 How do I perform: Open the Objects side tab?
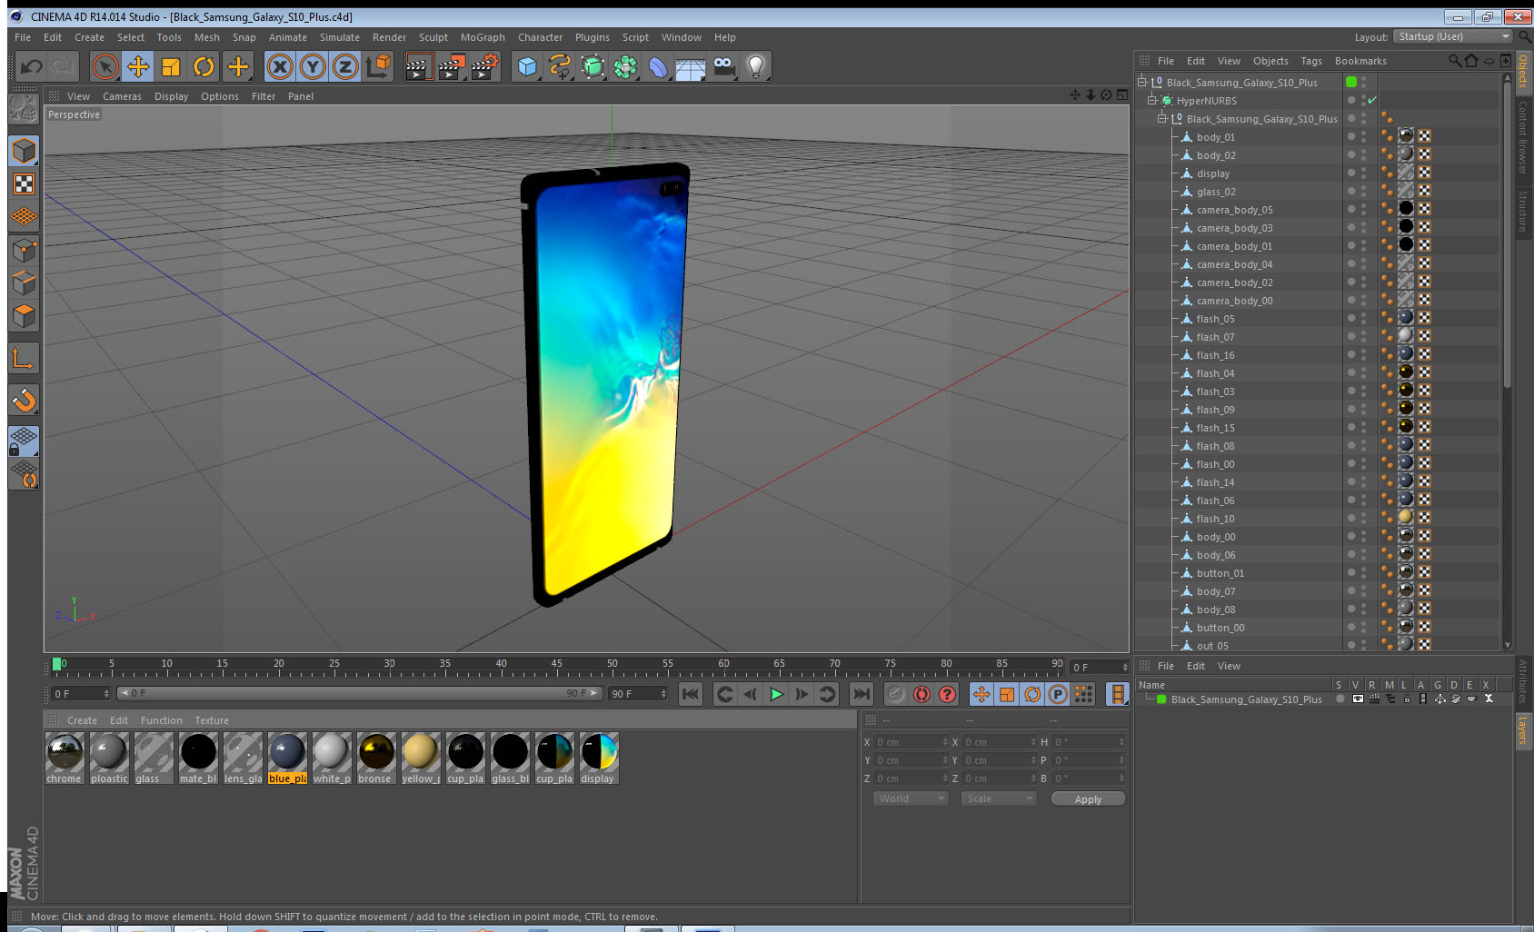coord(1523,71)
